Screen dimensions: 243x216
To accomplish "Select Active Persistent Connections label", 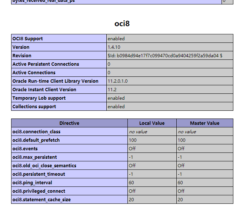I will [x=46, y=64].
